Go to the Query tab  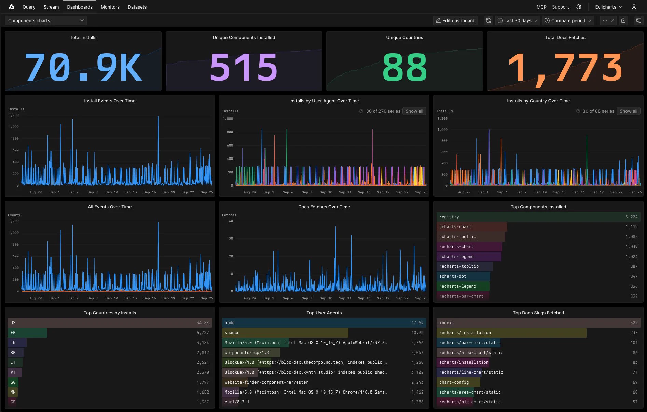coord(29,7)
